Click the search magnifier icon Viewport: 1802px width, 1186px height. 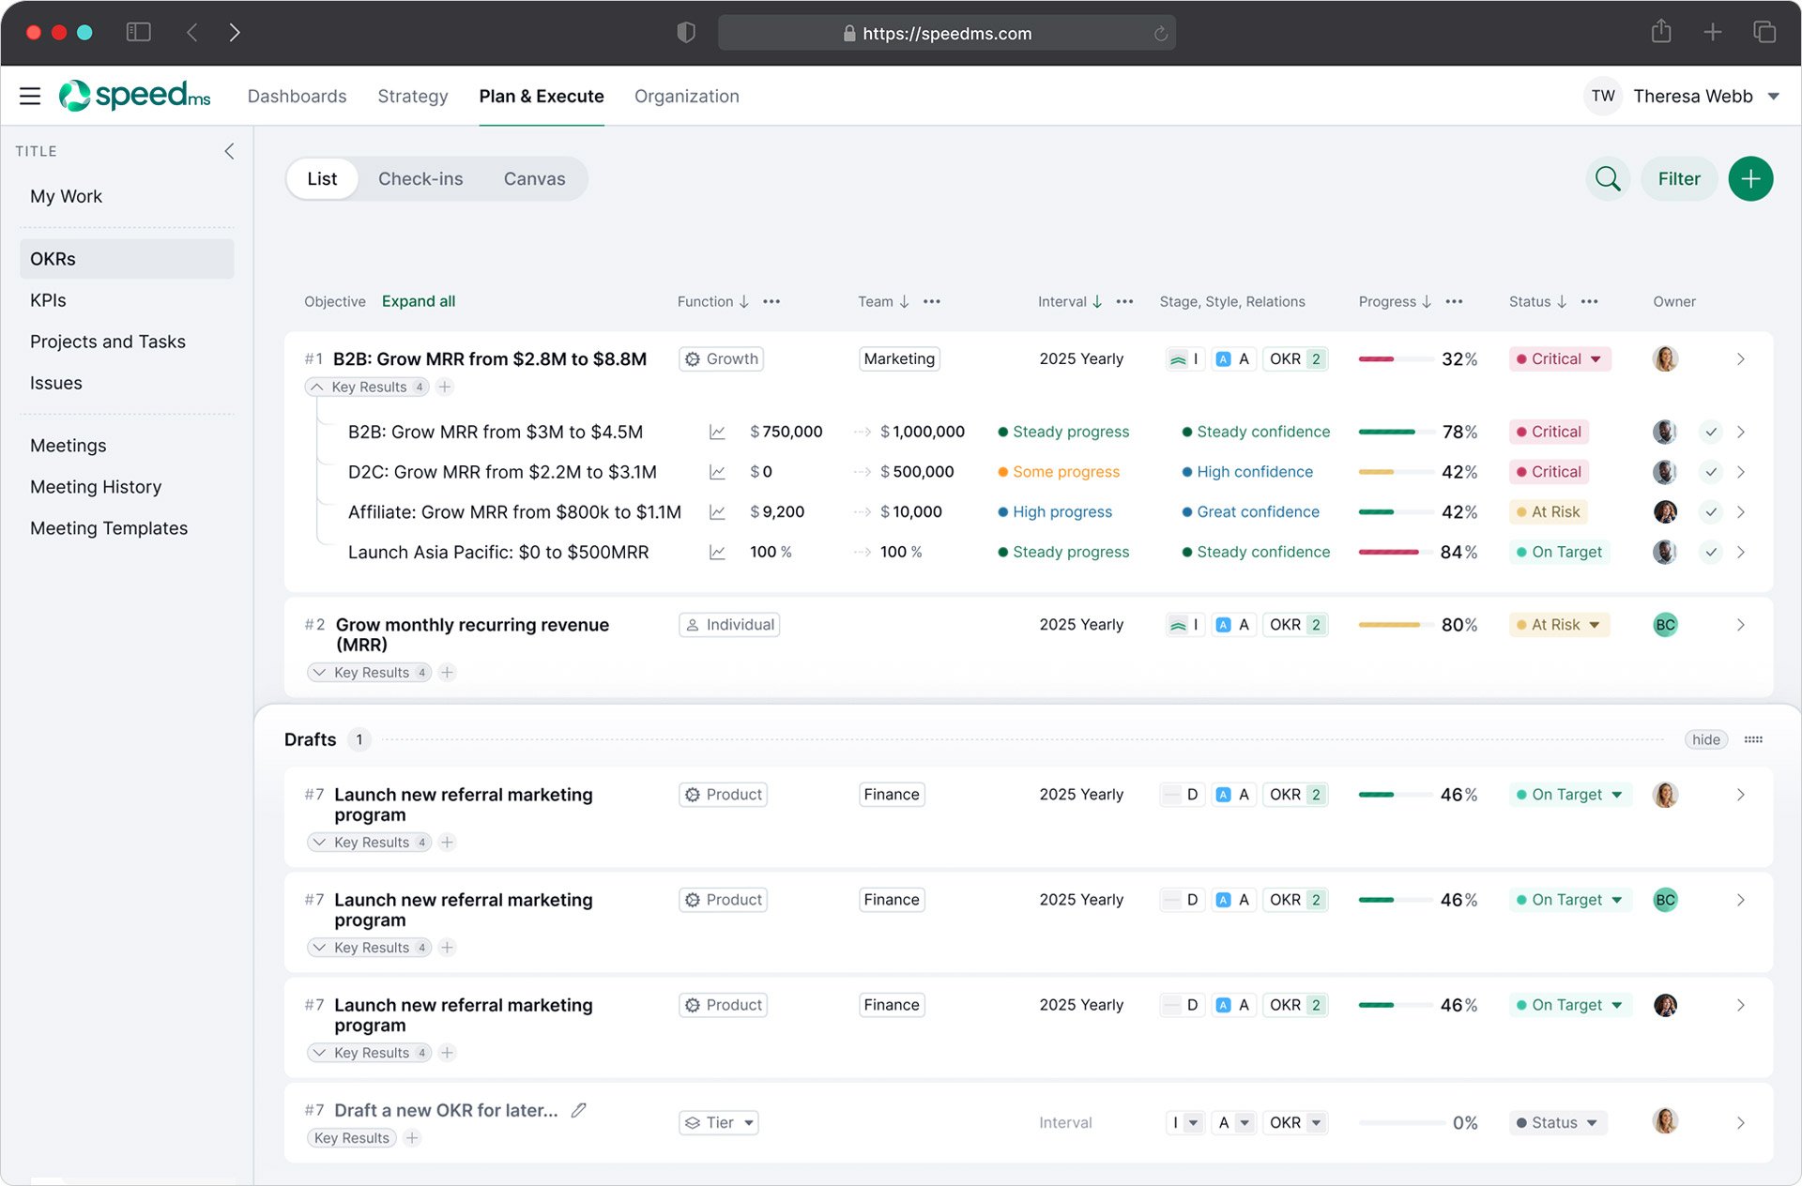(x=1607, y=178)
